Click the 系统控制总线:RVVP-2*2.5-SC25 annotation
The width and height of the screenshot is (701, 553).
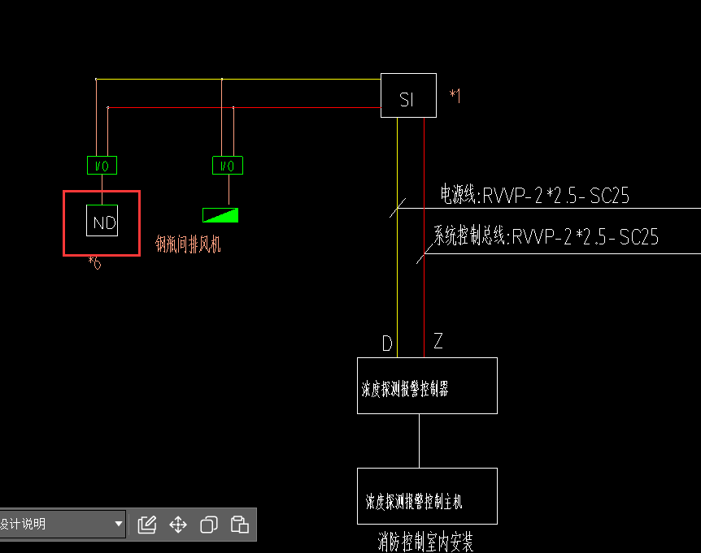click(x=546, y=235)
